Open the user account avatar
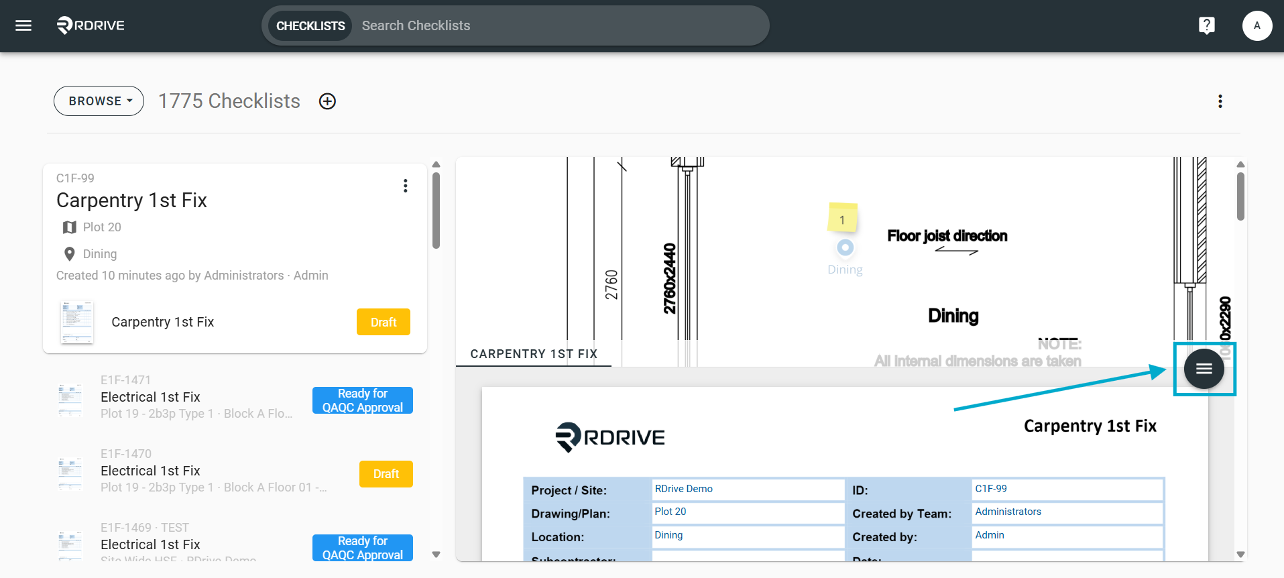This screenshot has width=1284, height=578. [1257, 25]
